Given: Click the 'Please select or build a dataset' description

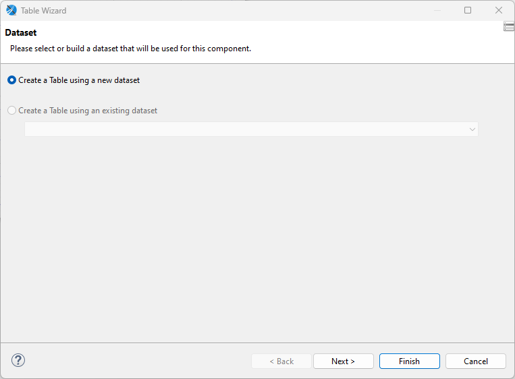Looking at the screenshot, I should 130,49.
